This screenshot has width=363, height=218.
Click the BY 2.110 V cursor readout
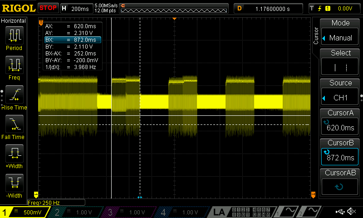pyautogui.click(x=69, y=47)
